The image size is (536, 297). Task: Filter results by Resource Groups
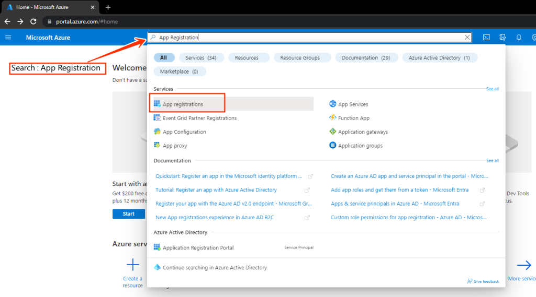coord(300,57)
